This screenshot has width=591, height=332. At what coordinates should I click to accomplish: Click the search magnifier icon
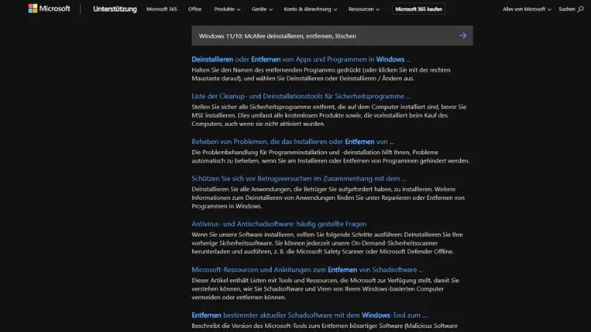[581, 9]
